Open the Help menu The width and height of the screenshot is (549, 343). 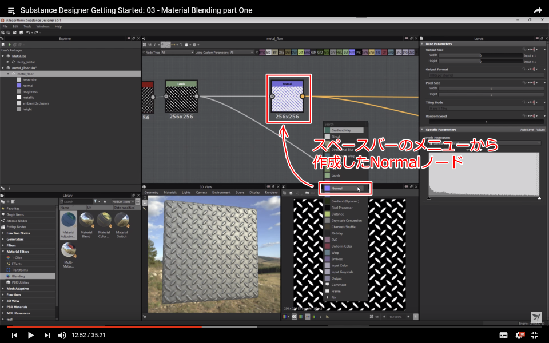pos(58,27)
